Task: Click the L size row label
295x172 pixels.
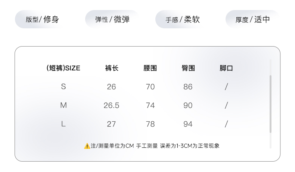Action: point(63,124)
